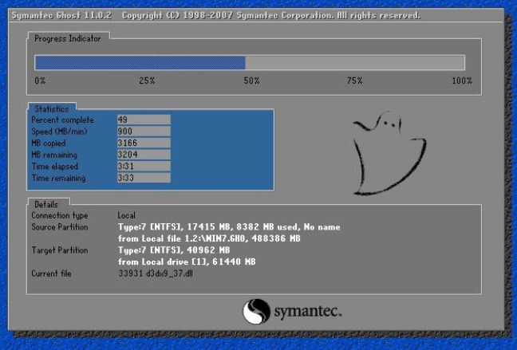Screen dimensions: 517x350
Task: Click the source line with 17415 MB
Action: point(229,227)
